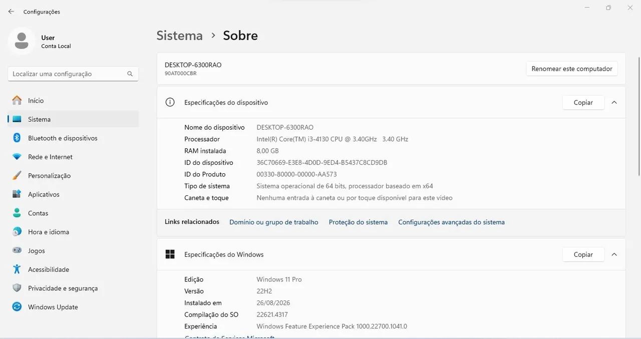Click the Contas person icon

click(17, 213)
